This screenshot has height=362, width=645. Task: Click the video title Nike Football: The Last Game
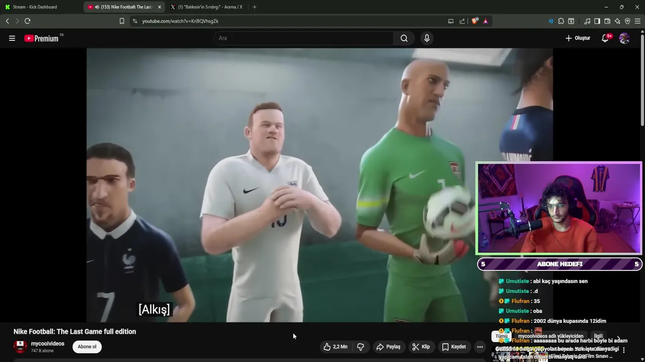point(75,332)
